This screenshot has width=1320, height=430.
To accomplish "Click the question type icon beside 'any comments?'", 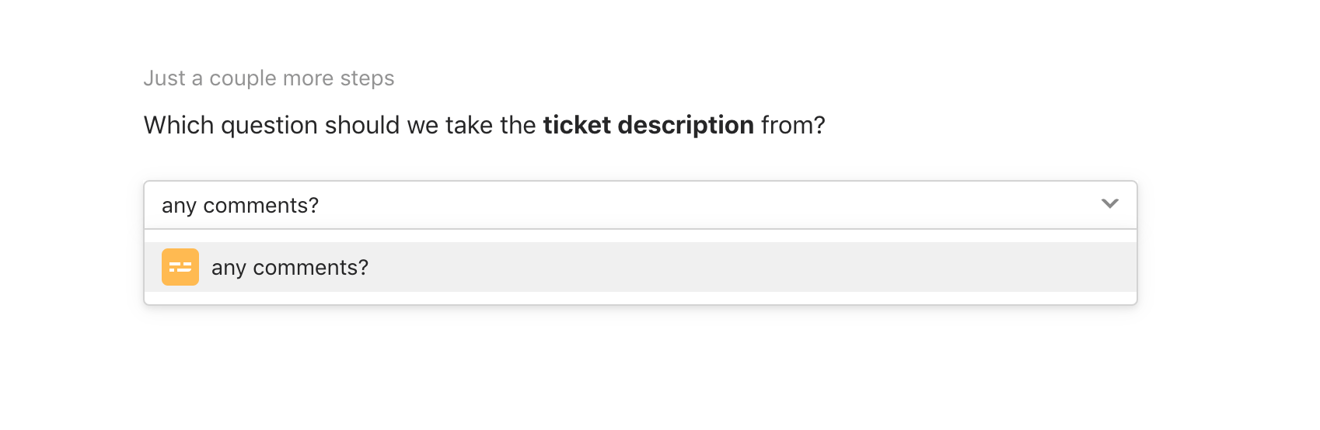I will coord(180,267).
